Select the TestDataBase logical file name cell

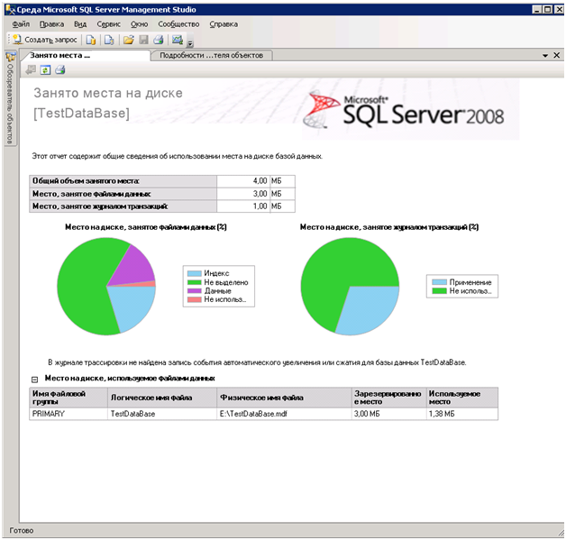point(162,414)
